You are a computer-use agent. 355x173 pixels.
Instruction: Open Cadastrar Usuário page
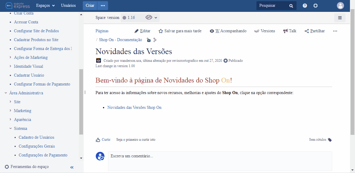click(29, 75)
